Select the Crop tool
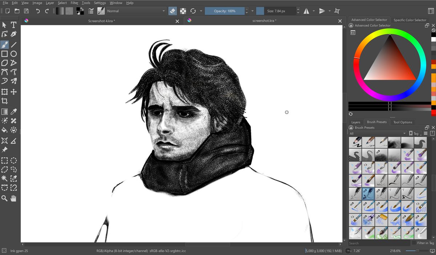 (4, 101)
